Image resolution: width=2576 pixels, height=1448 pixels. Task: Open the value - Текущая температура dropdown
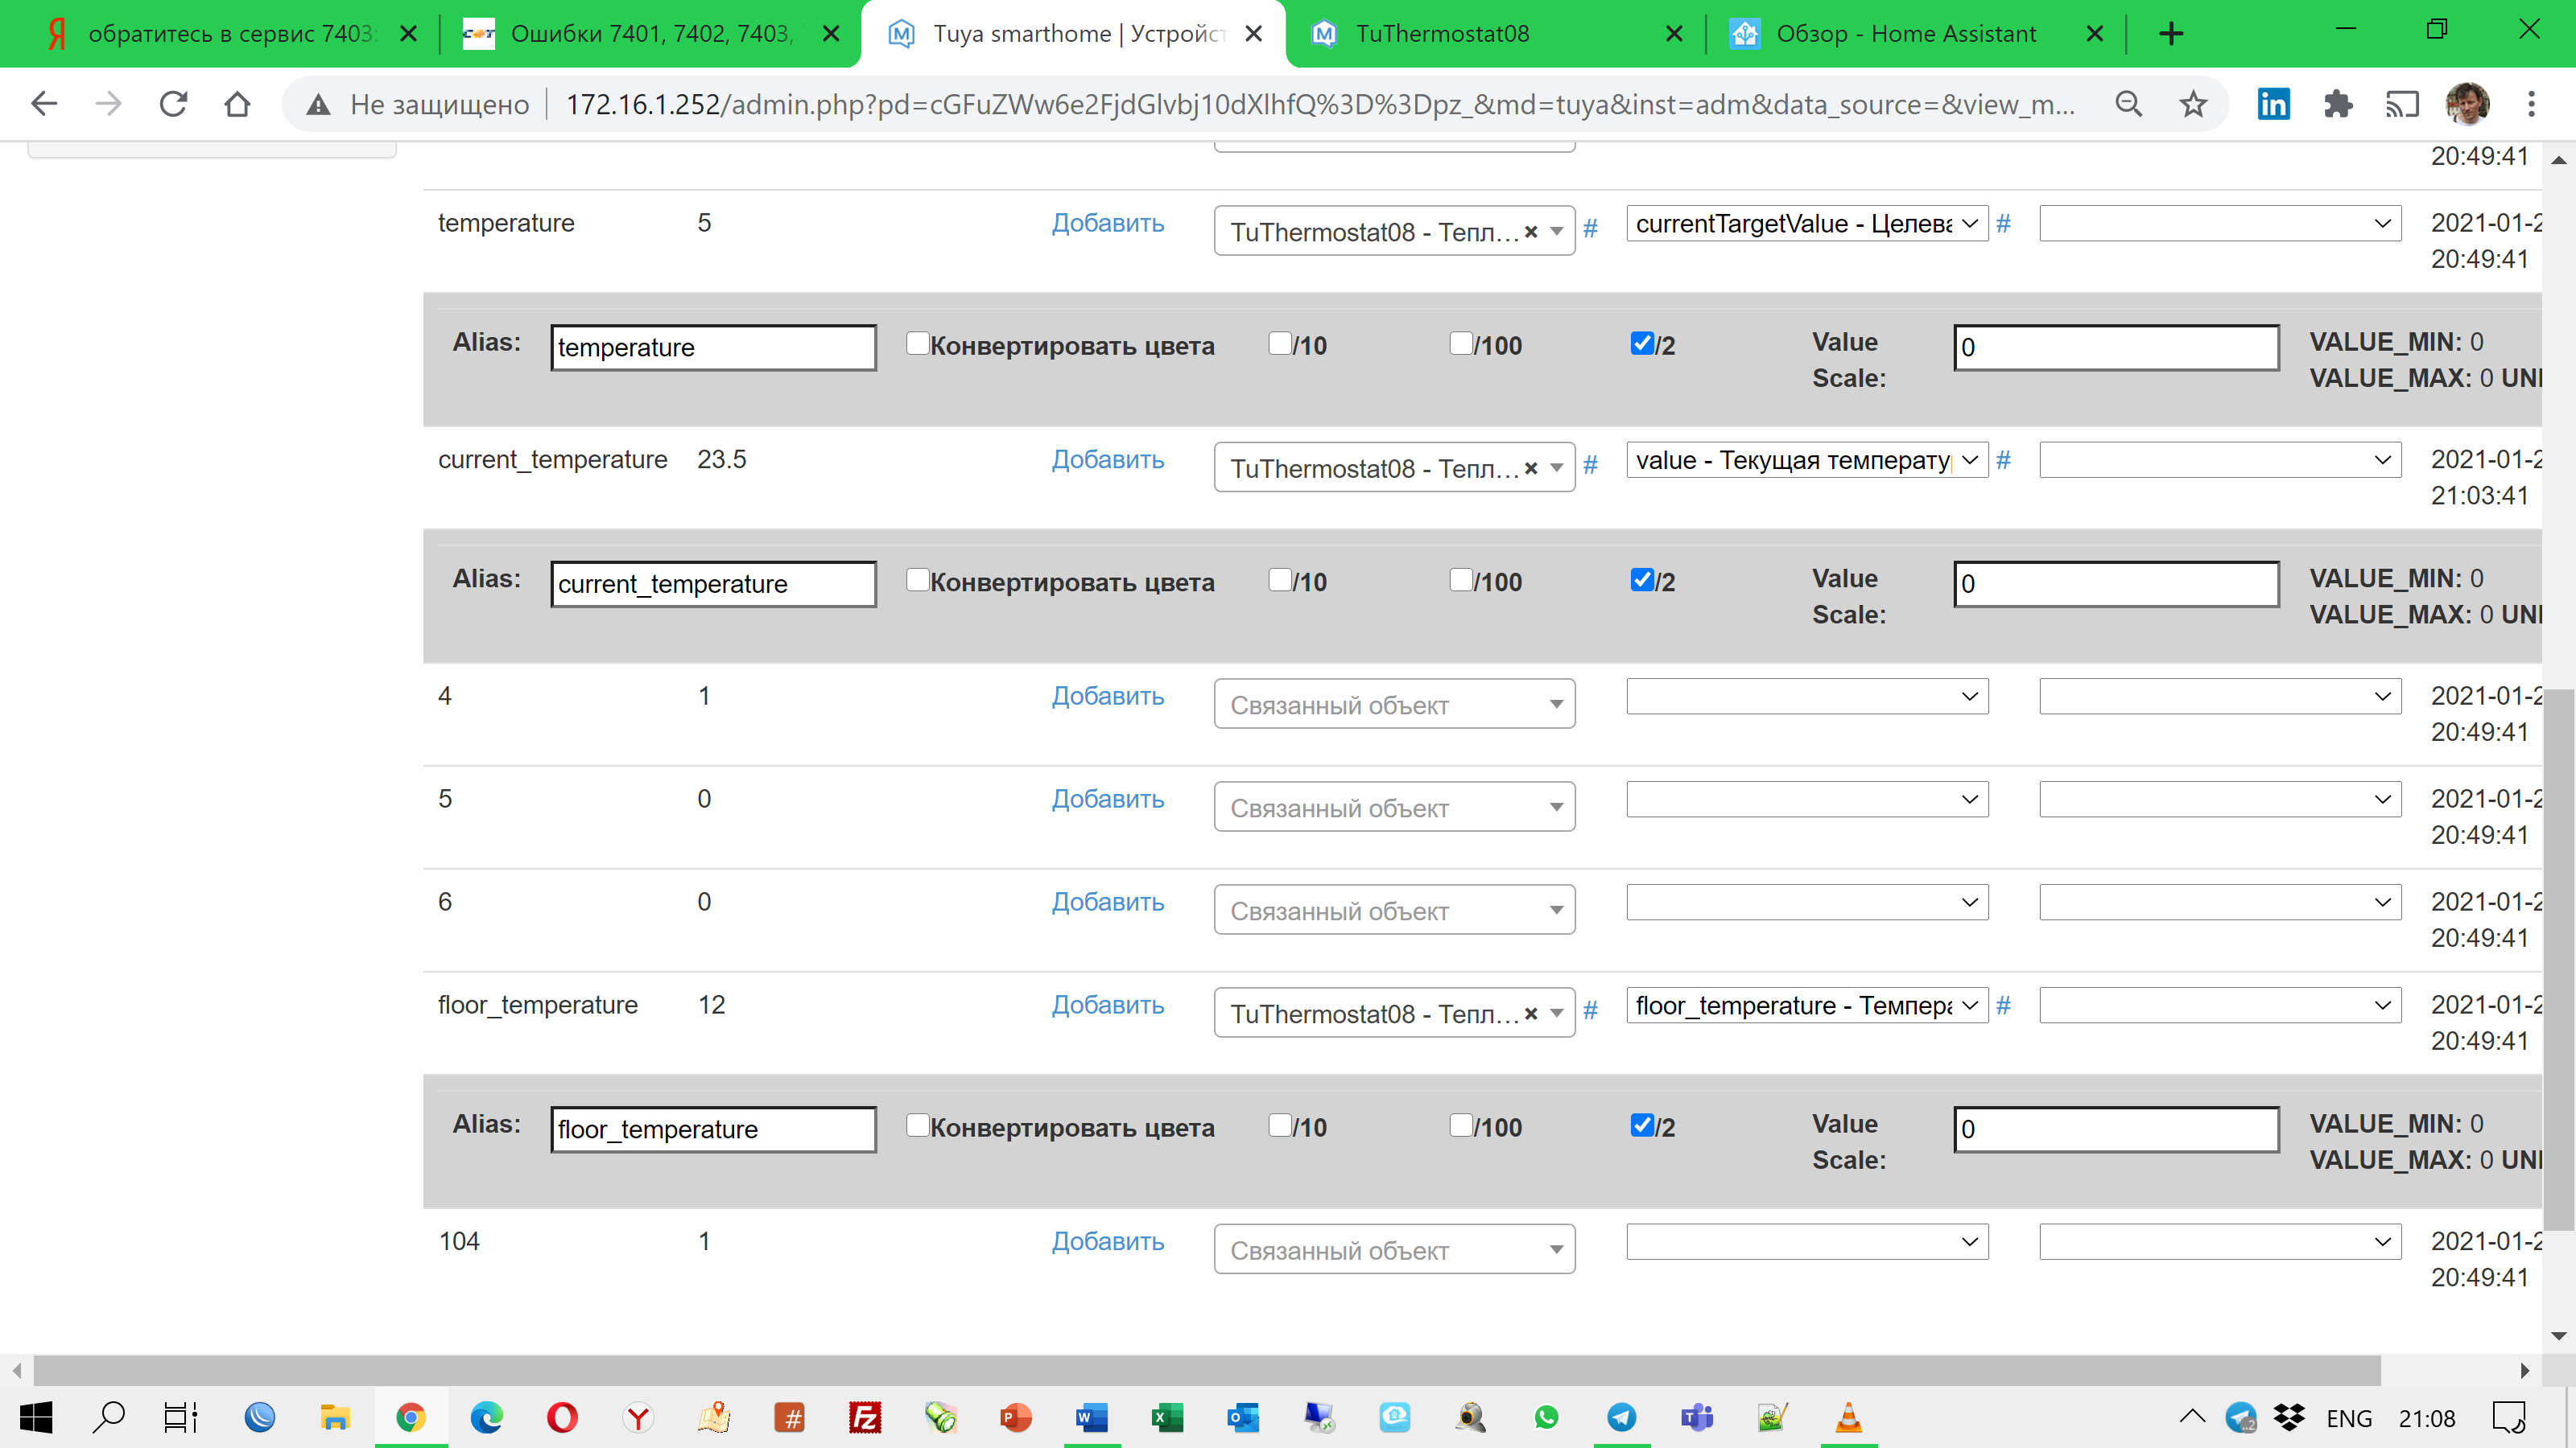point(1806,459)
